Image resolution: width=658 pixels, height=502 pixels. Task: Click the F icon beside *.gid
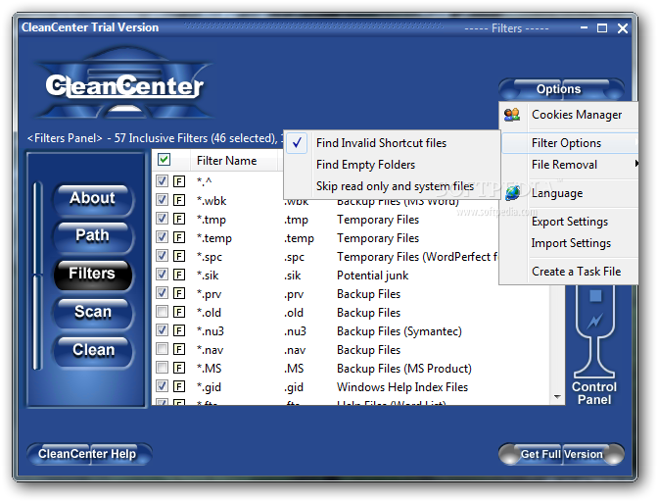click(x=179, y=386)
